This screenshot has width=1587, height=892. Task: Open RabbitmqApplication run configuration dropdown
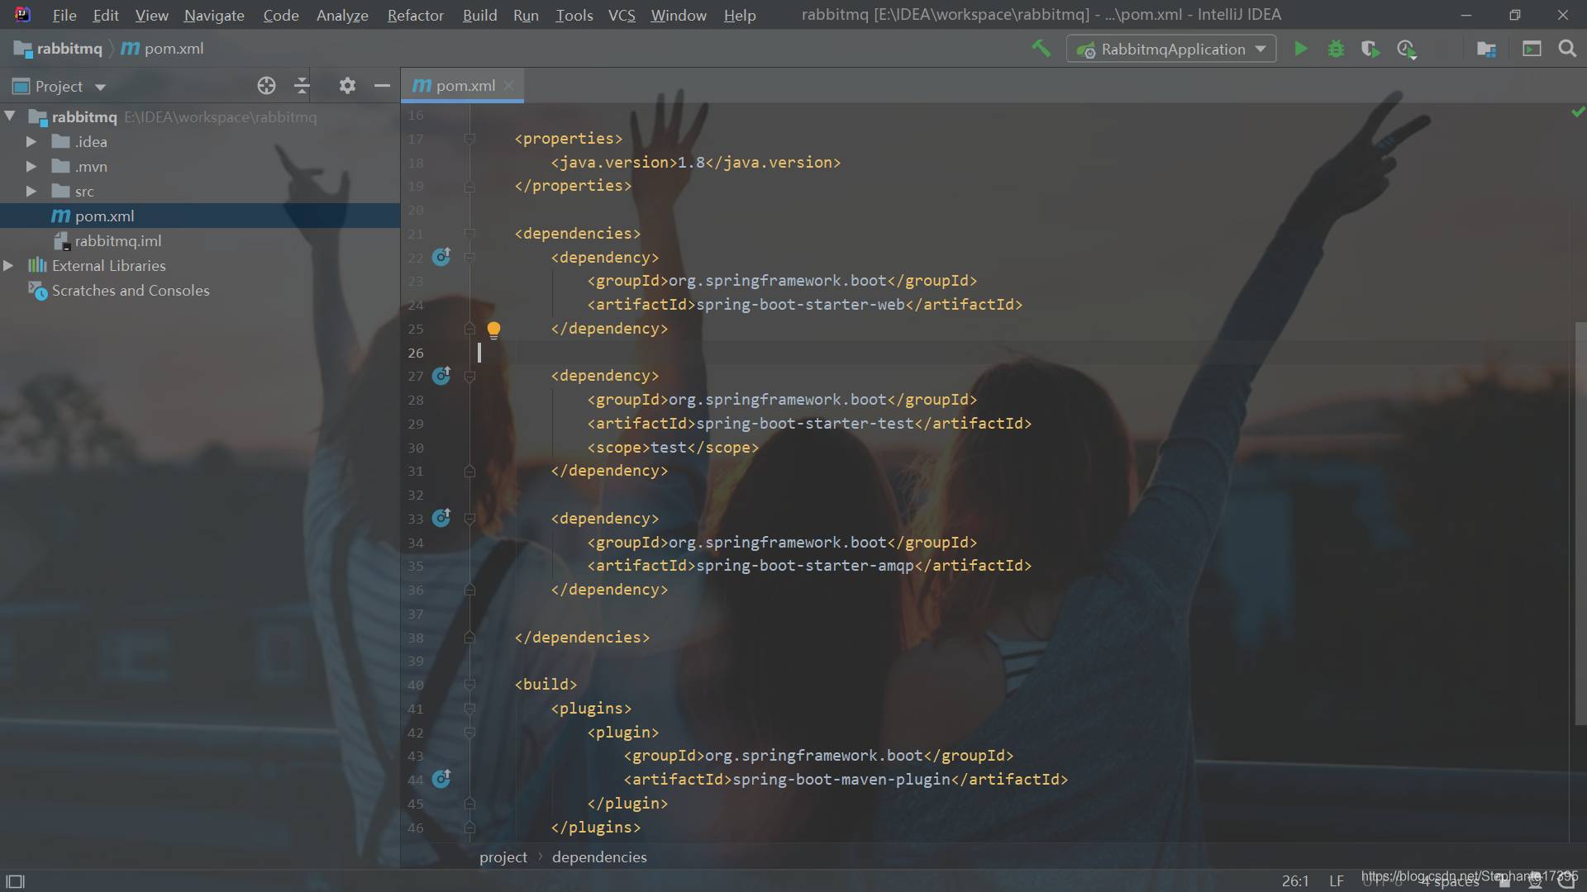[x=1172, y=49]
